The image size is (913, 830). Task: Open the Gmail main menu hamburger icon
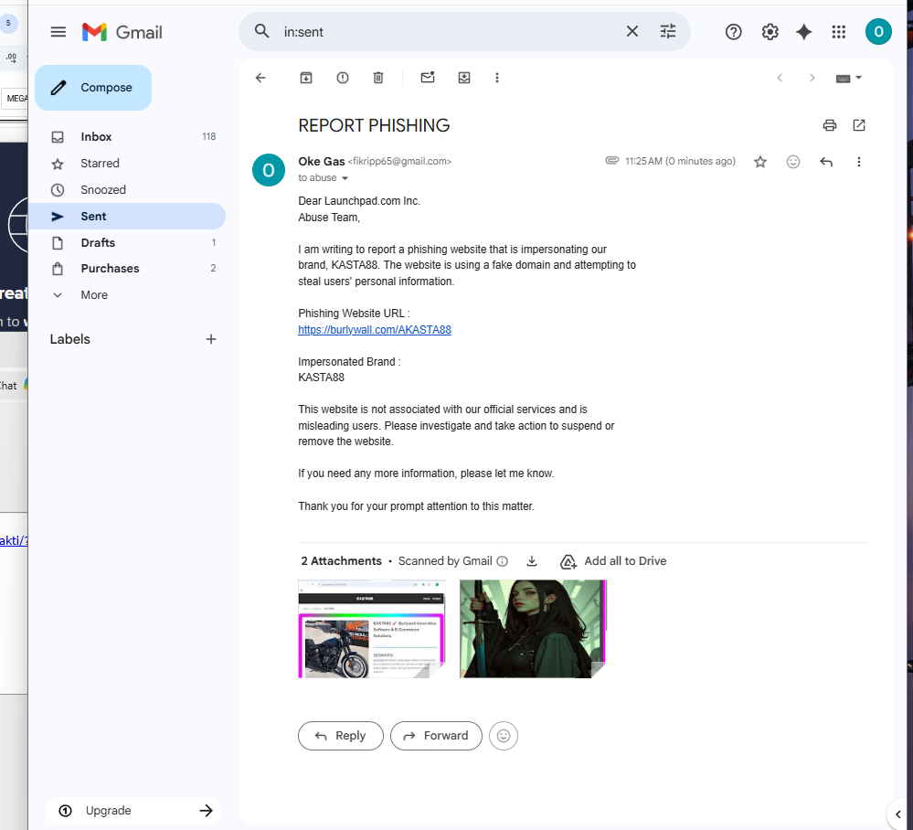click(58, 32)
